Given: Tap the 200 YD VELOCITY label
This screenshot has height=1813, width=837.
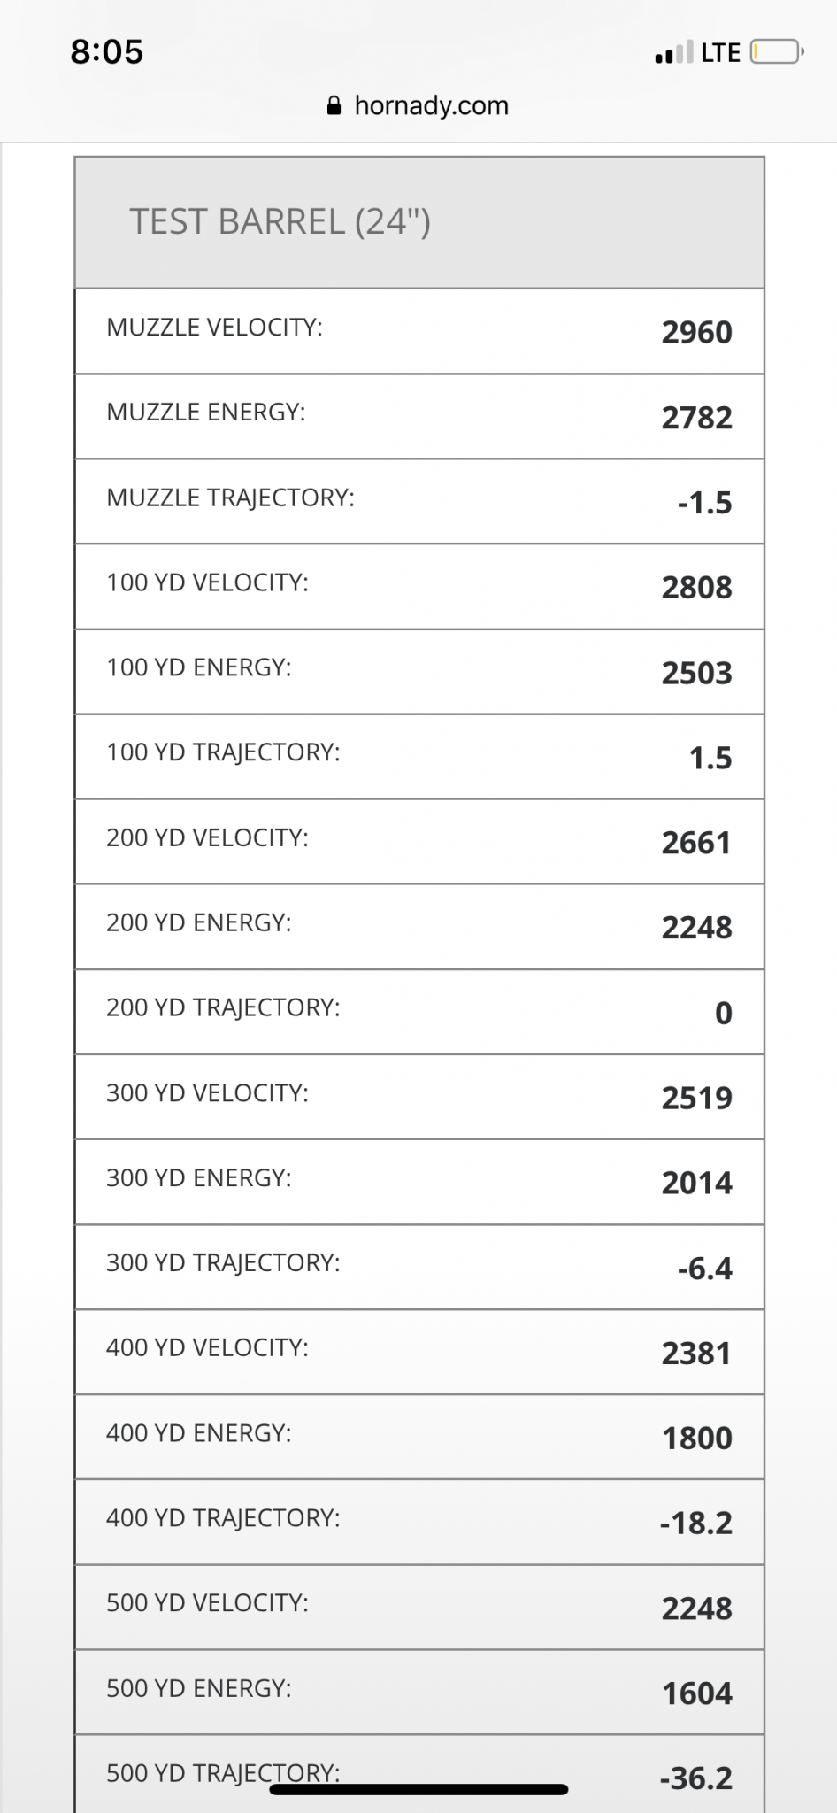Looking at the screenshot, I should (207, 837).
